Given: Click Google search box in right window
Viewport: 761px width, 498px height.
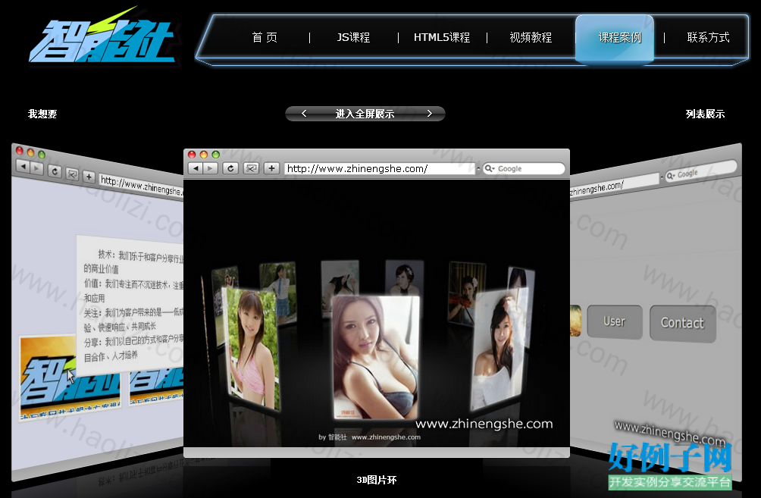Looking at the screenshot, I should [700, 171].
